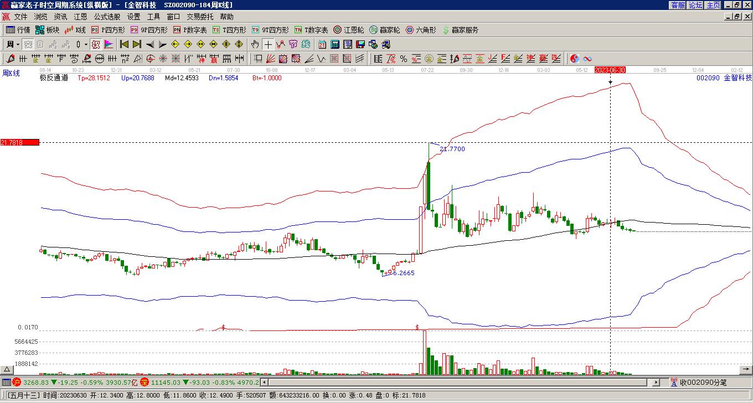Image resolution: width=753 pixels, height=403 pixels.
Task: Click the yellow diamond right-arrow icon
Action: tap(188, 44)
